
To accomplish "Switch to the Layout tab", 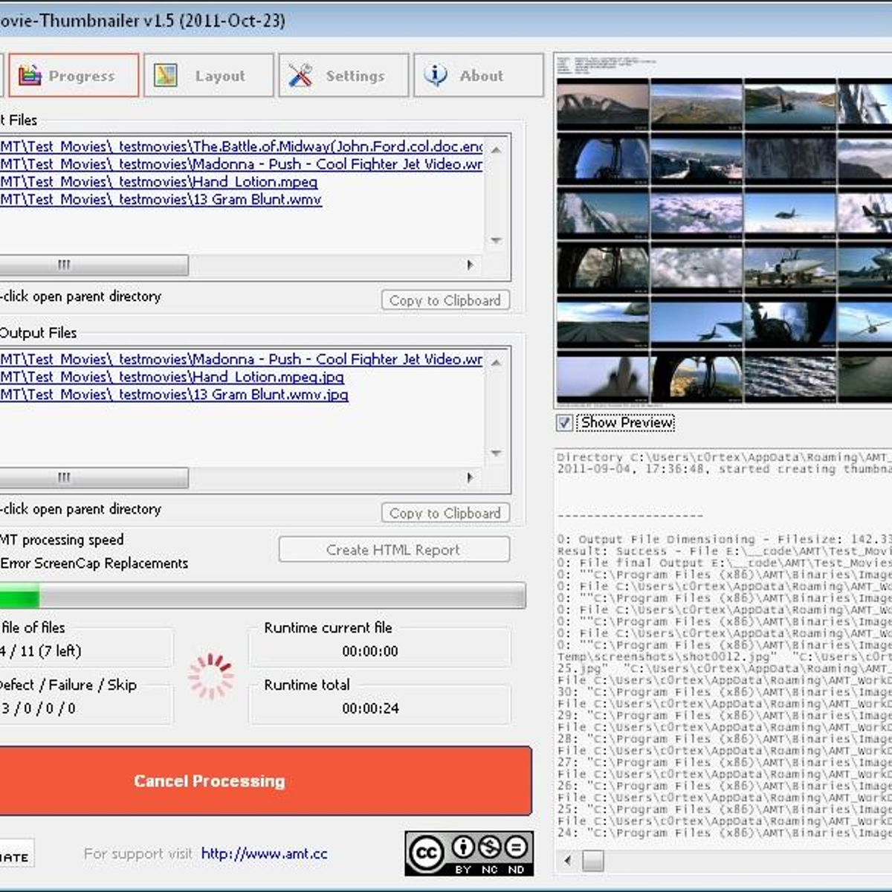I will coord(208,75).
